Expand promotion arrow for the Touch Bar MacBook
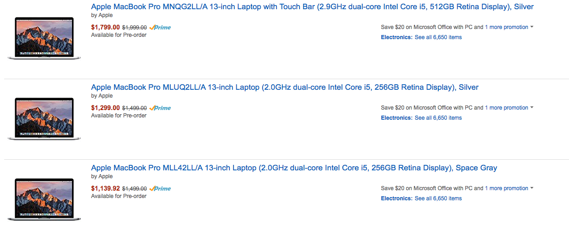Viewport: 569px width, 227px height. 532,27
